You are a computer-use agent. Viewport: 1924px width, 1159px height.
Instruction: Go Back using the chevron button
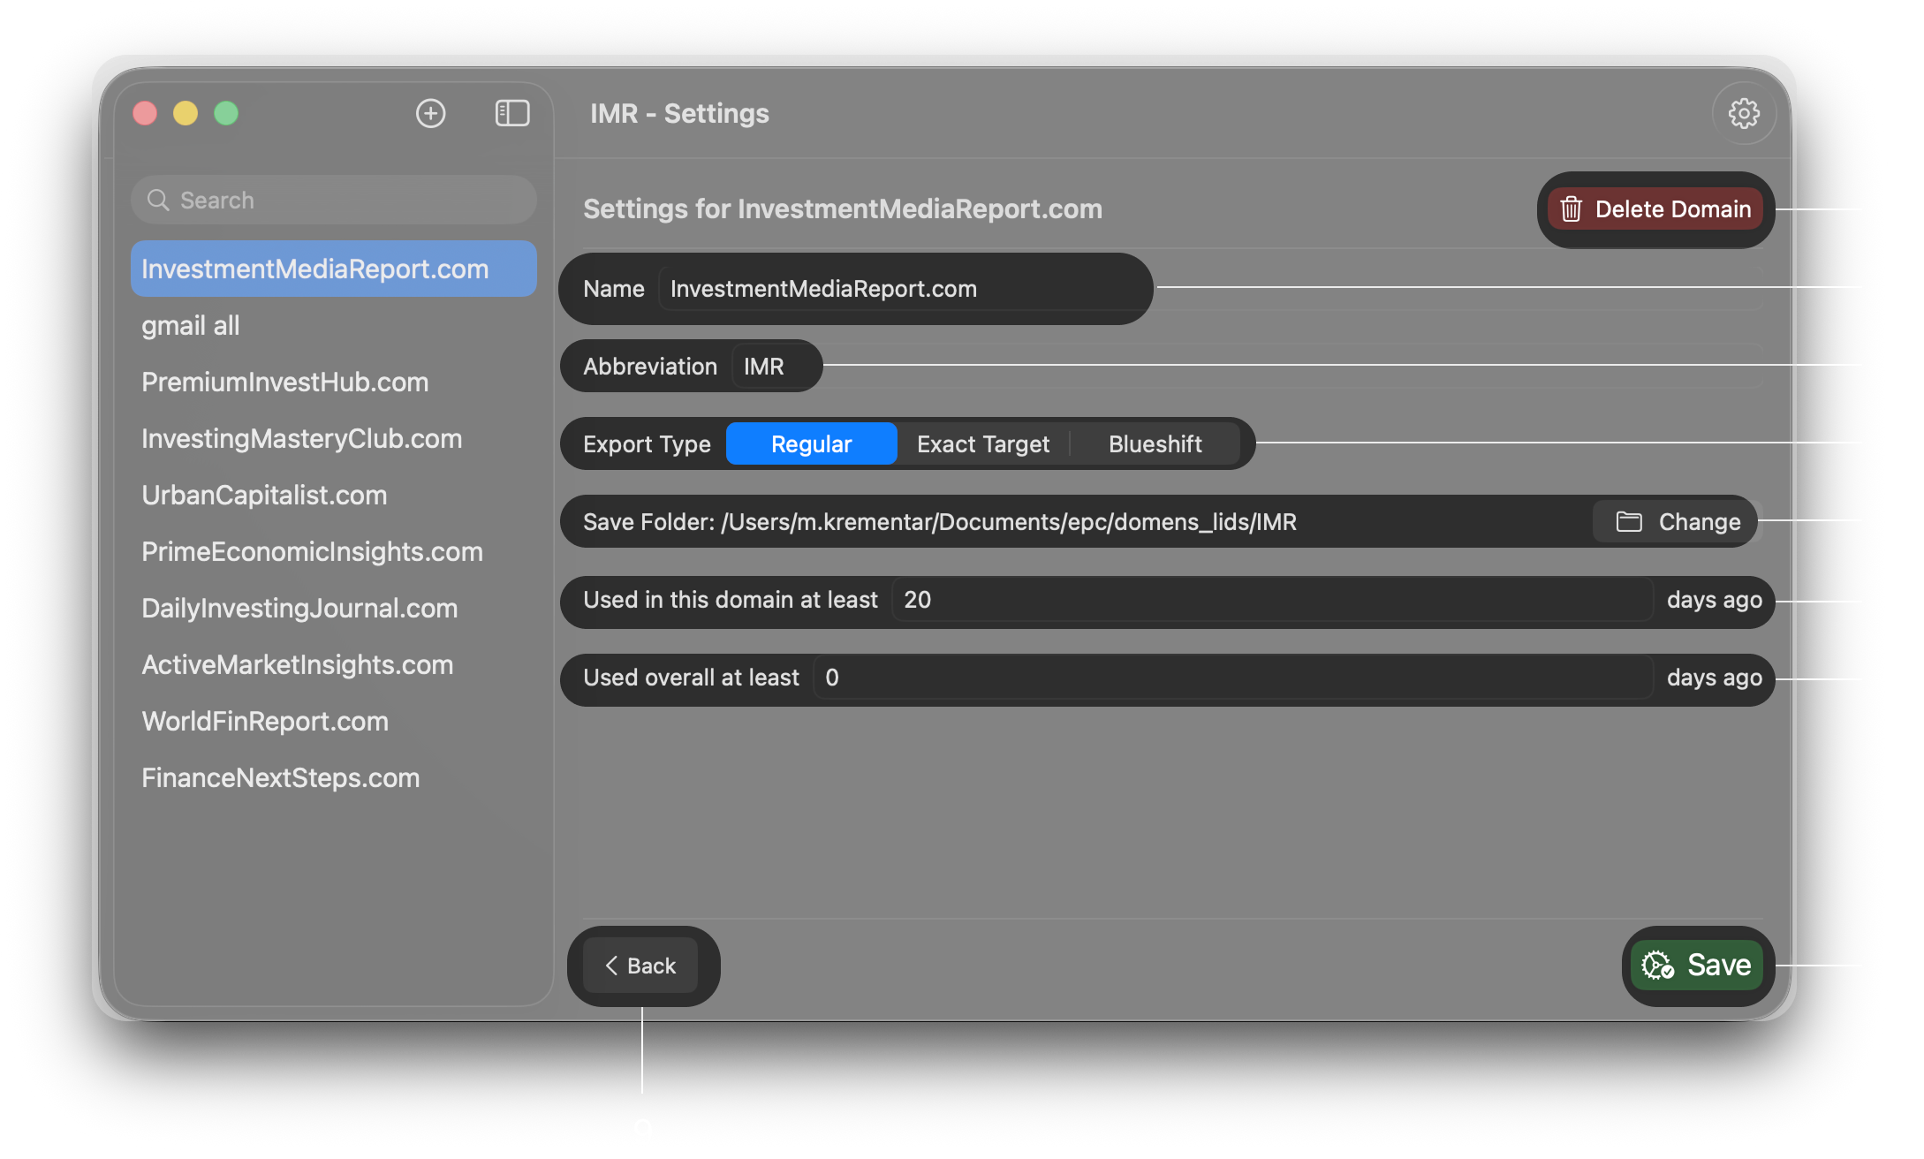[641, 966]
